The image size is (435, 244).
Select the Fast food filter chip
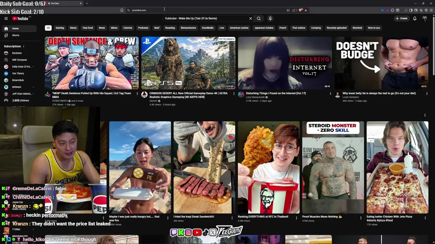click(x=88, y=28)
